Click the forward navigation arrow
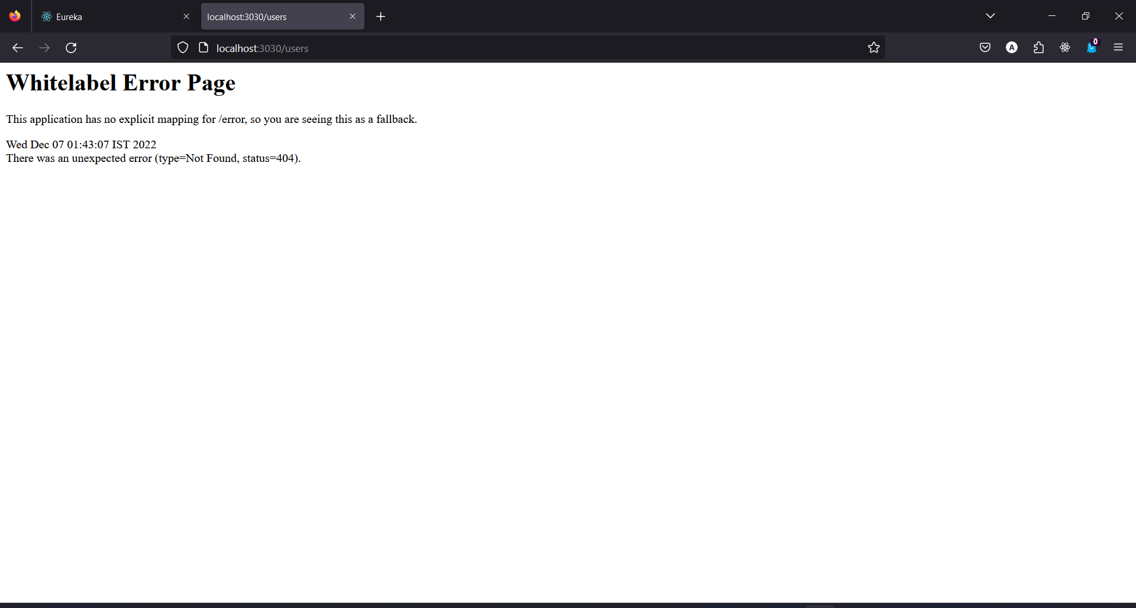Viewport: 1136px width, 608px height. [x=44, y=48]
